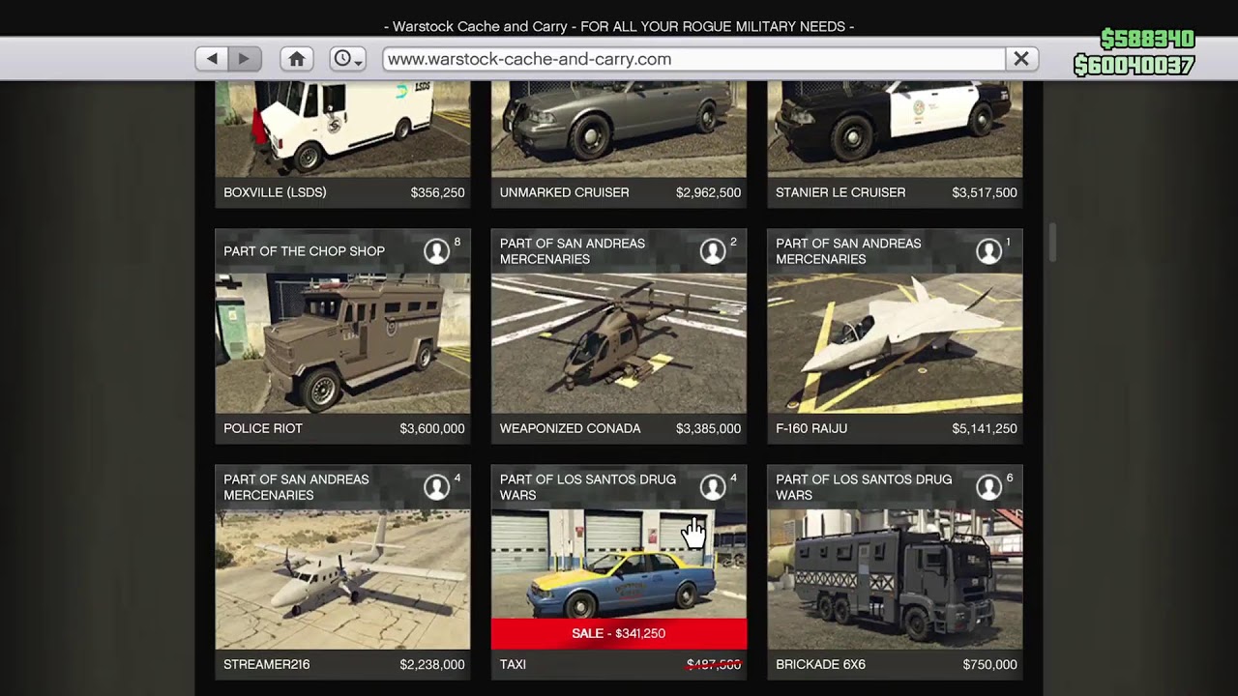Open the browser home page
This screenshot has width=1238, height=696.
pos(297,59)
